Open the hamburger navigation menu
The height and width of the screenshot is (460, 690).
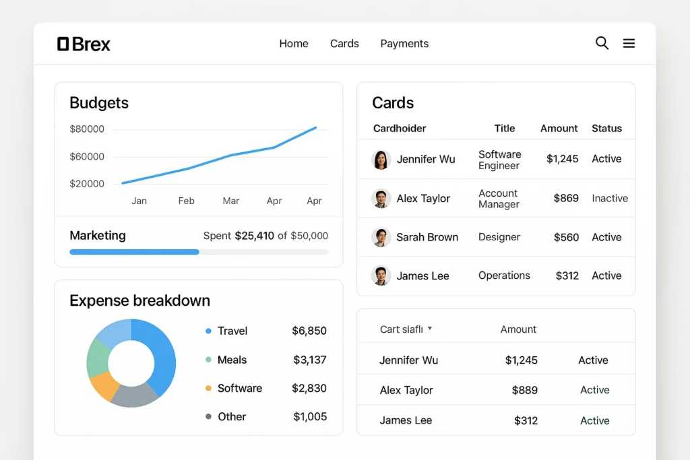(x=629, y=42)
